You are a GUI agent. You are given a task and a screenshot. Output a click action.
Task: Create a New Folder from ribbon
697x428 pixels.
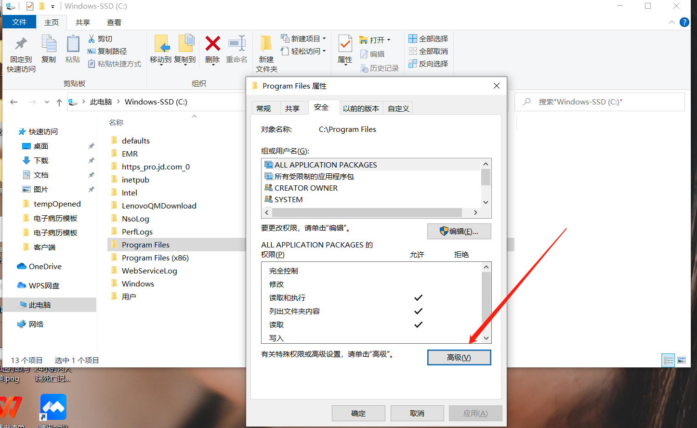pyautogui.click(x=266, y=53)
